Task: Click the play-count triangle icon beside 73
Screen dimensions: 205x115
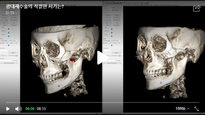Action: pos(7,13)
